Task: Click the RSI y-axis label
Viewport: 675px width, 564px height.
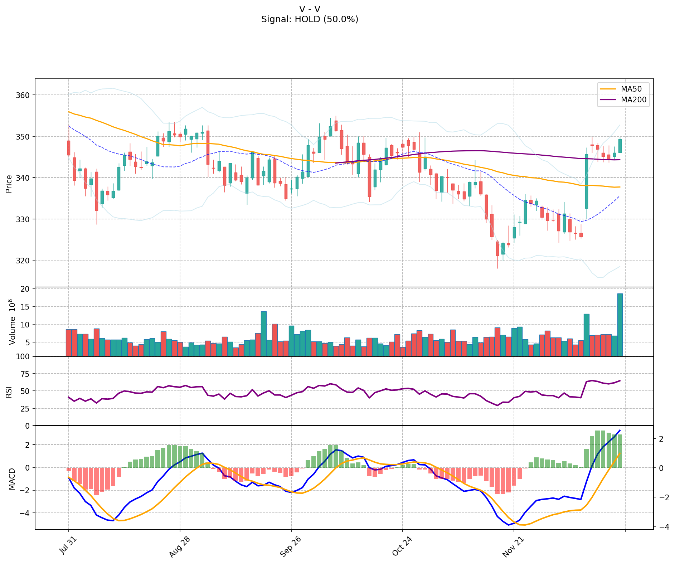Action: click(x=9, y=392)
